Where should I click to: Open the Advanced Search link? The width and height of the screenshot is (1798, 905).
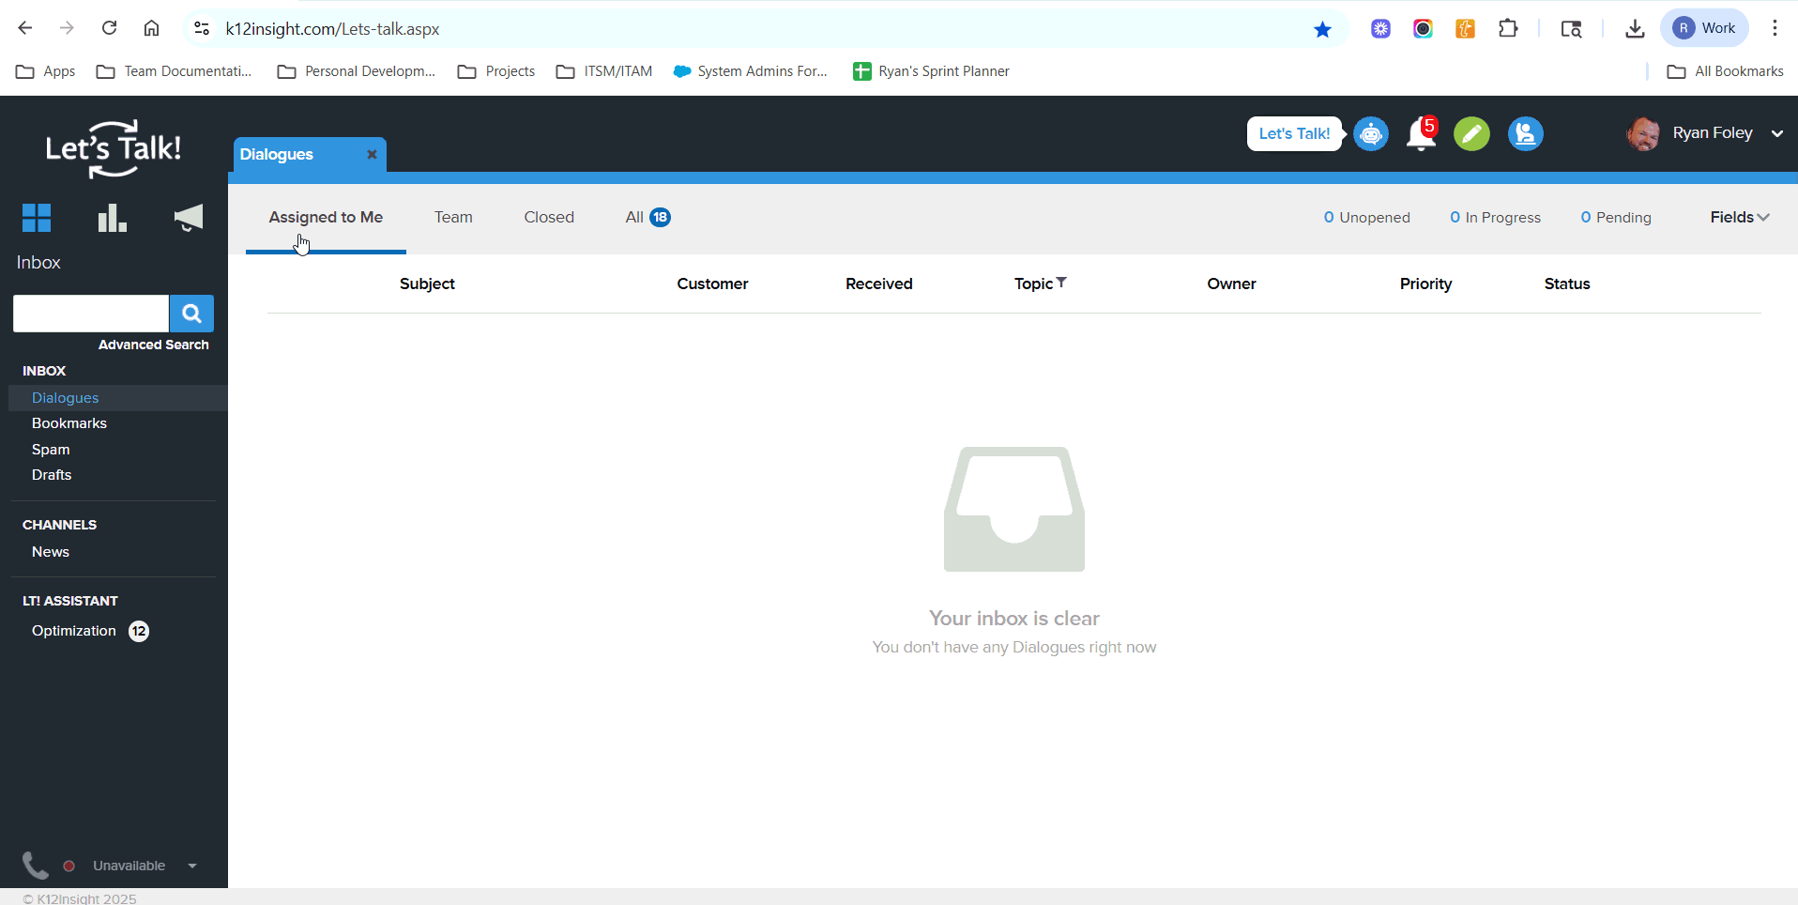click(154, 345)
